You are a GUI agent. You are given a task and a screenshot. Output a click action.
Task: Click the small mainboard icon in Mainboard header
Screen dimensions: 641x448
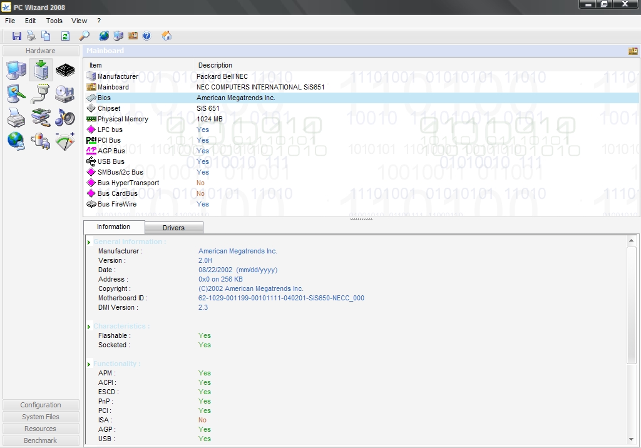pos(633,51)
